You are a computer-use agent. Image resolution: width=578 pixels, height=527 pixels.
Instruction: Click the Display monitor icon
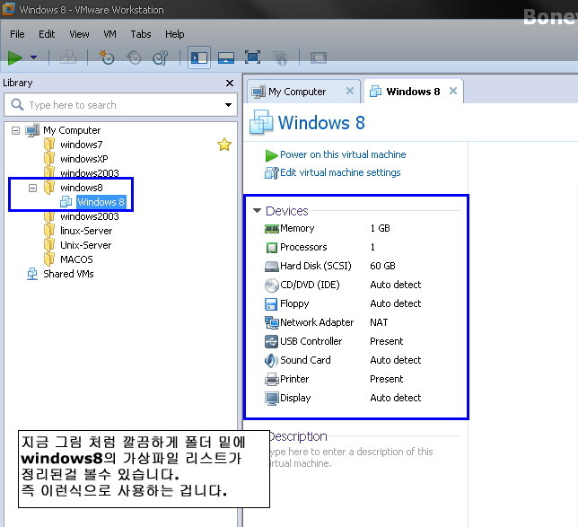click(x=272, y=399)
